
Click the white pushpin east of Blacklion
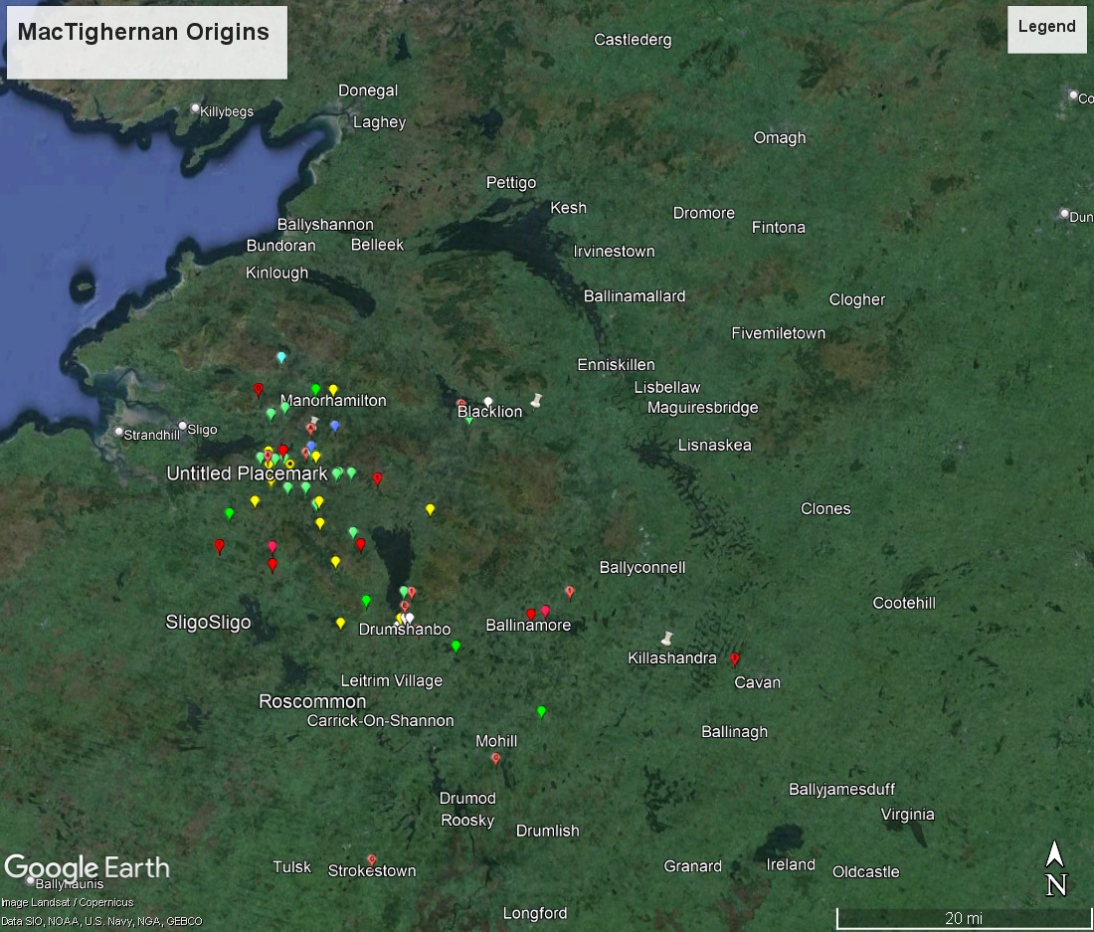(537, 400)
